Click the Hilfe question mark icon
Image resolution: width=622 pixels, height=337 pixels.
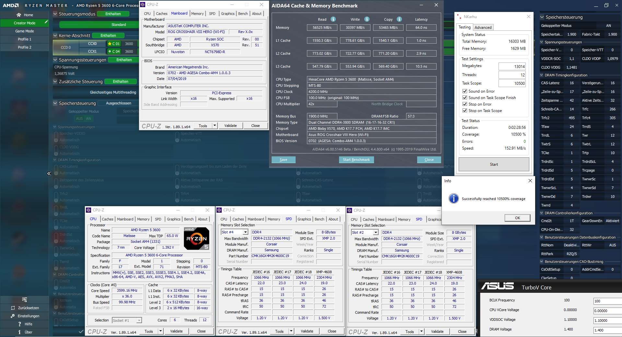20,324
